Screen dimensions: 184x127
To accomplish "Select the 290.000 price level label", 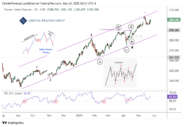I will tap(174, 30).
